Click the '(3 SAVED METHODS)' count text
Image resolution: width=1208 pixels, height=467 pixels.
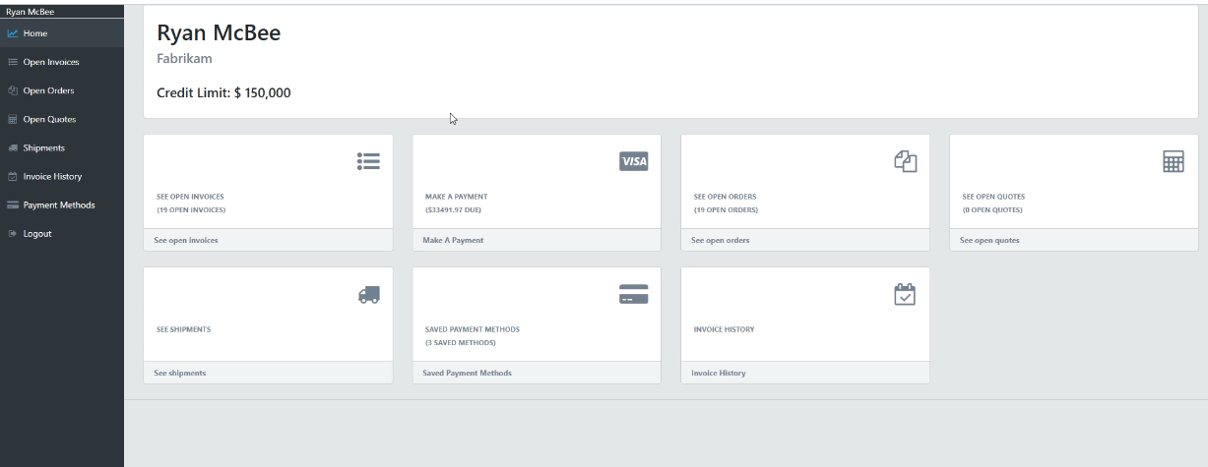click(x=461, y=342)
